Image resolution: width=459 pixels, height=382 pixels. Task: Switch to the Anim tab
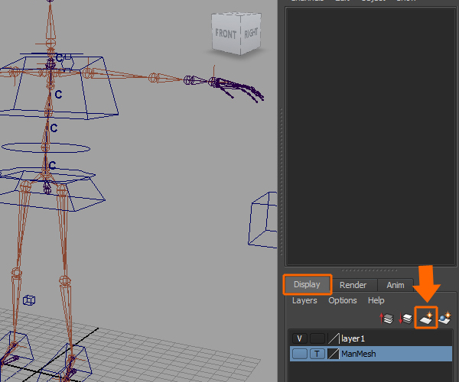[396, 285]
